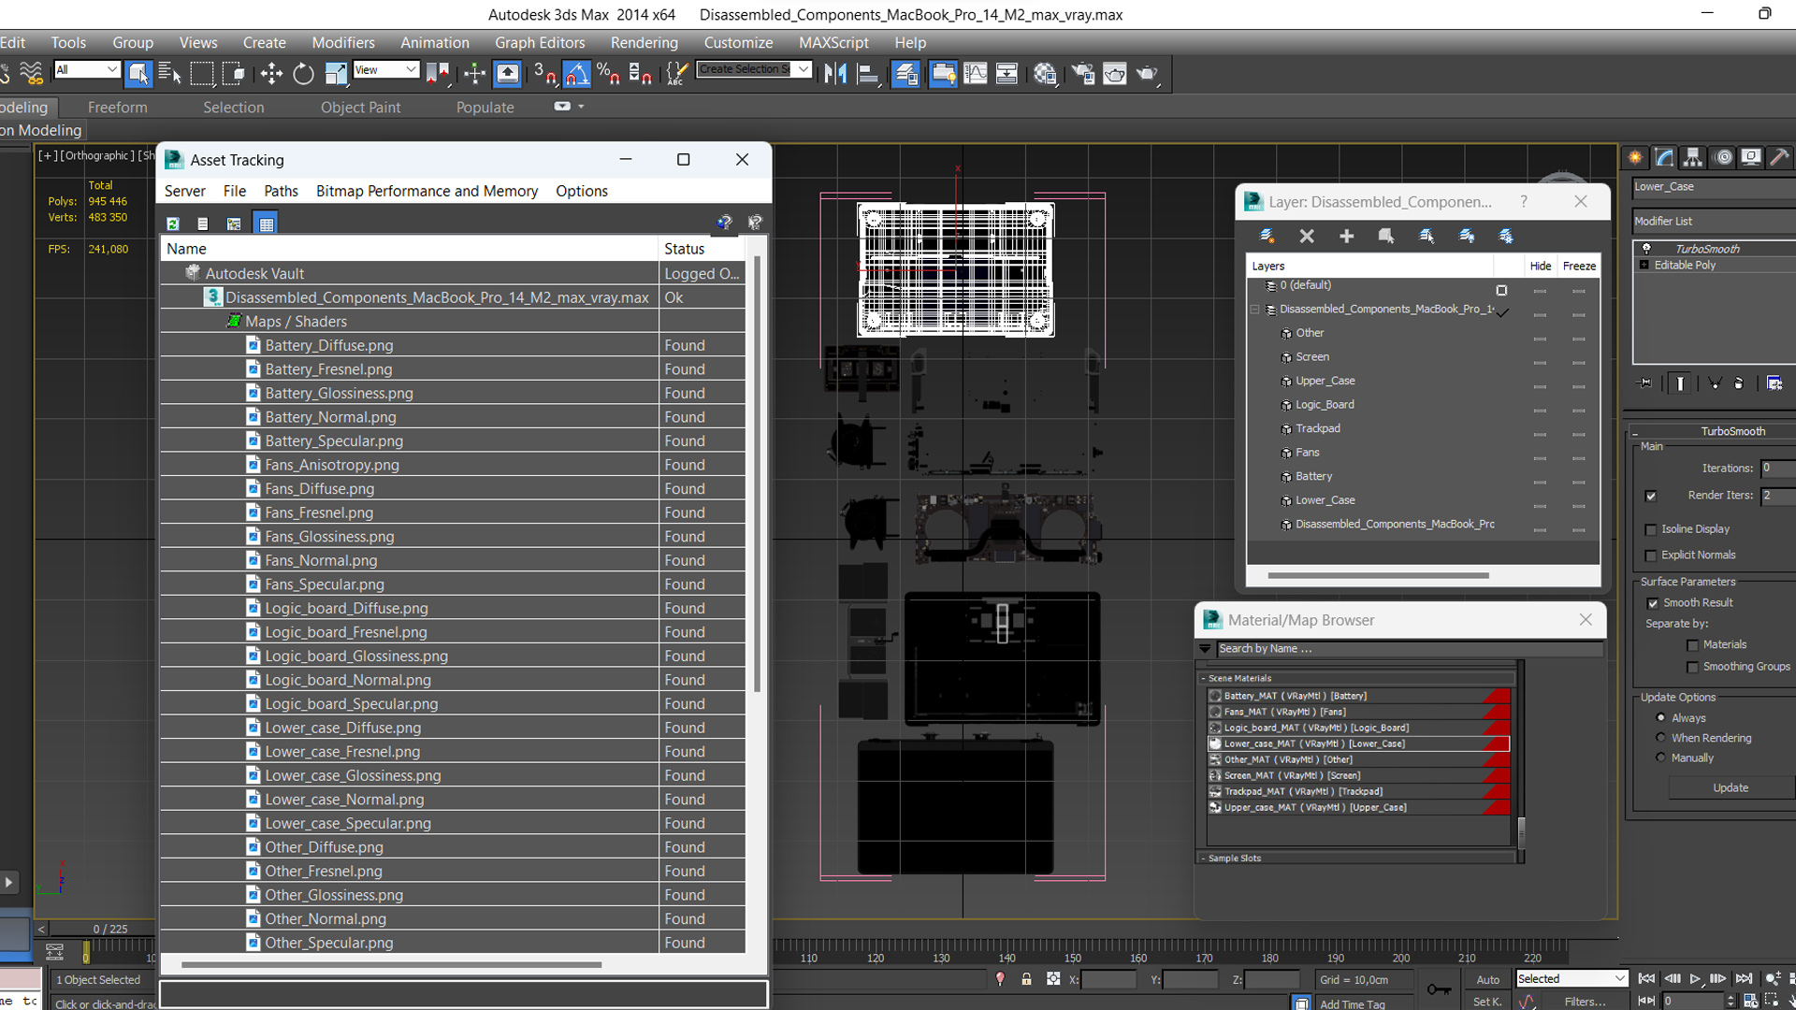
Task: Switch Asset Tracking to table view icon
Action: [267, 224]
